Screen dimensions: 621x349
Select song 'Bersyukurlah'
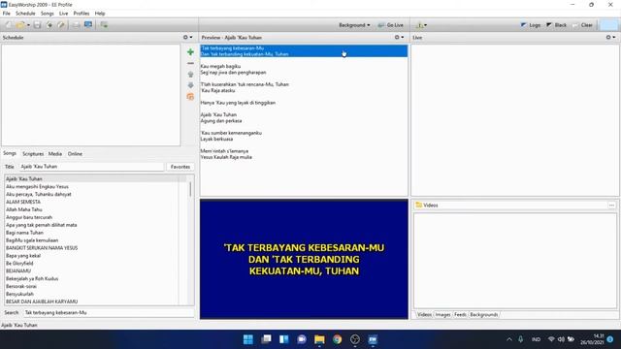[19, 294]
